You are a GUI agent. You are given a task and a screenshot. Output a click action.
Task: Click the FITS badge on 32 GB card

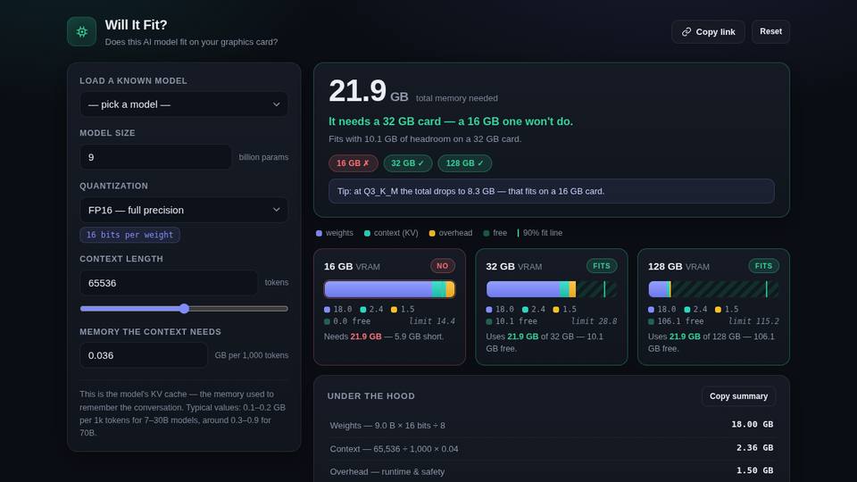(x=602, y=266)
